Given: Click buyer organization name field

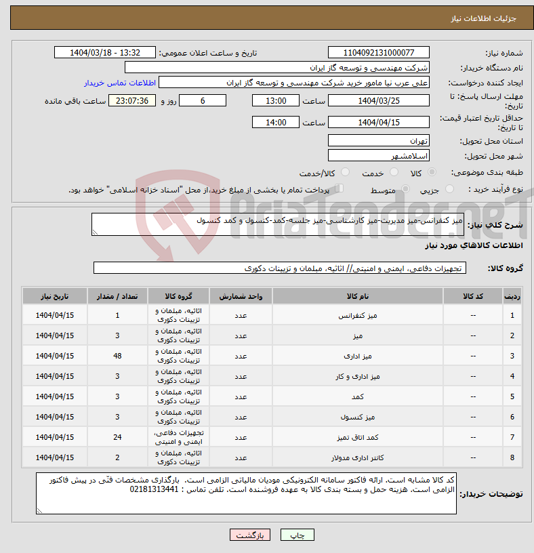Looking at the screenshot, I should click(x=277, y=68).
